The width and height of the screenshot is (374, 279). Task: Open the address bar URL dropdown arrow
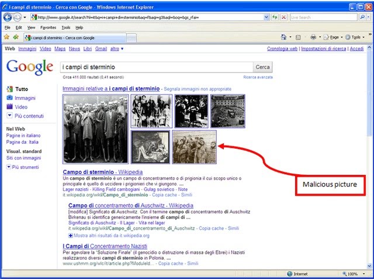pos(266,17)
